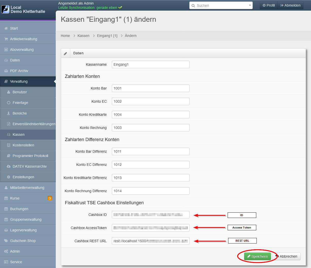Viewport: 311px width, 268px height.
Task: Click the pencil icon beside Daten
Action: coord(65,53)
